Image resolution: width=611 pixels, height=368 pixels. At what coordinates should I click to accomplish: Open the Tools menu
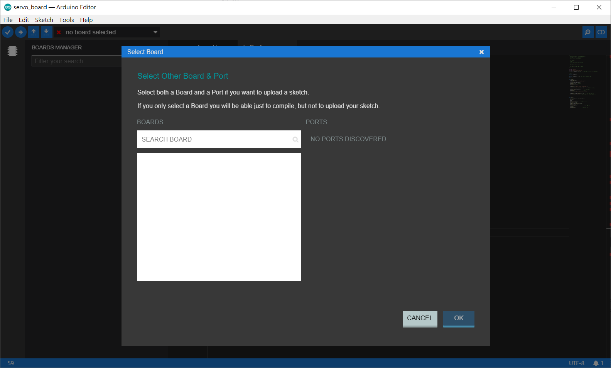(x=66, y=20)
